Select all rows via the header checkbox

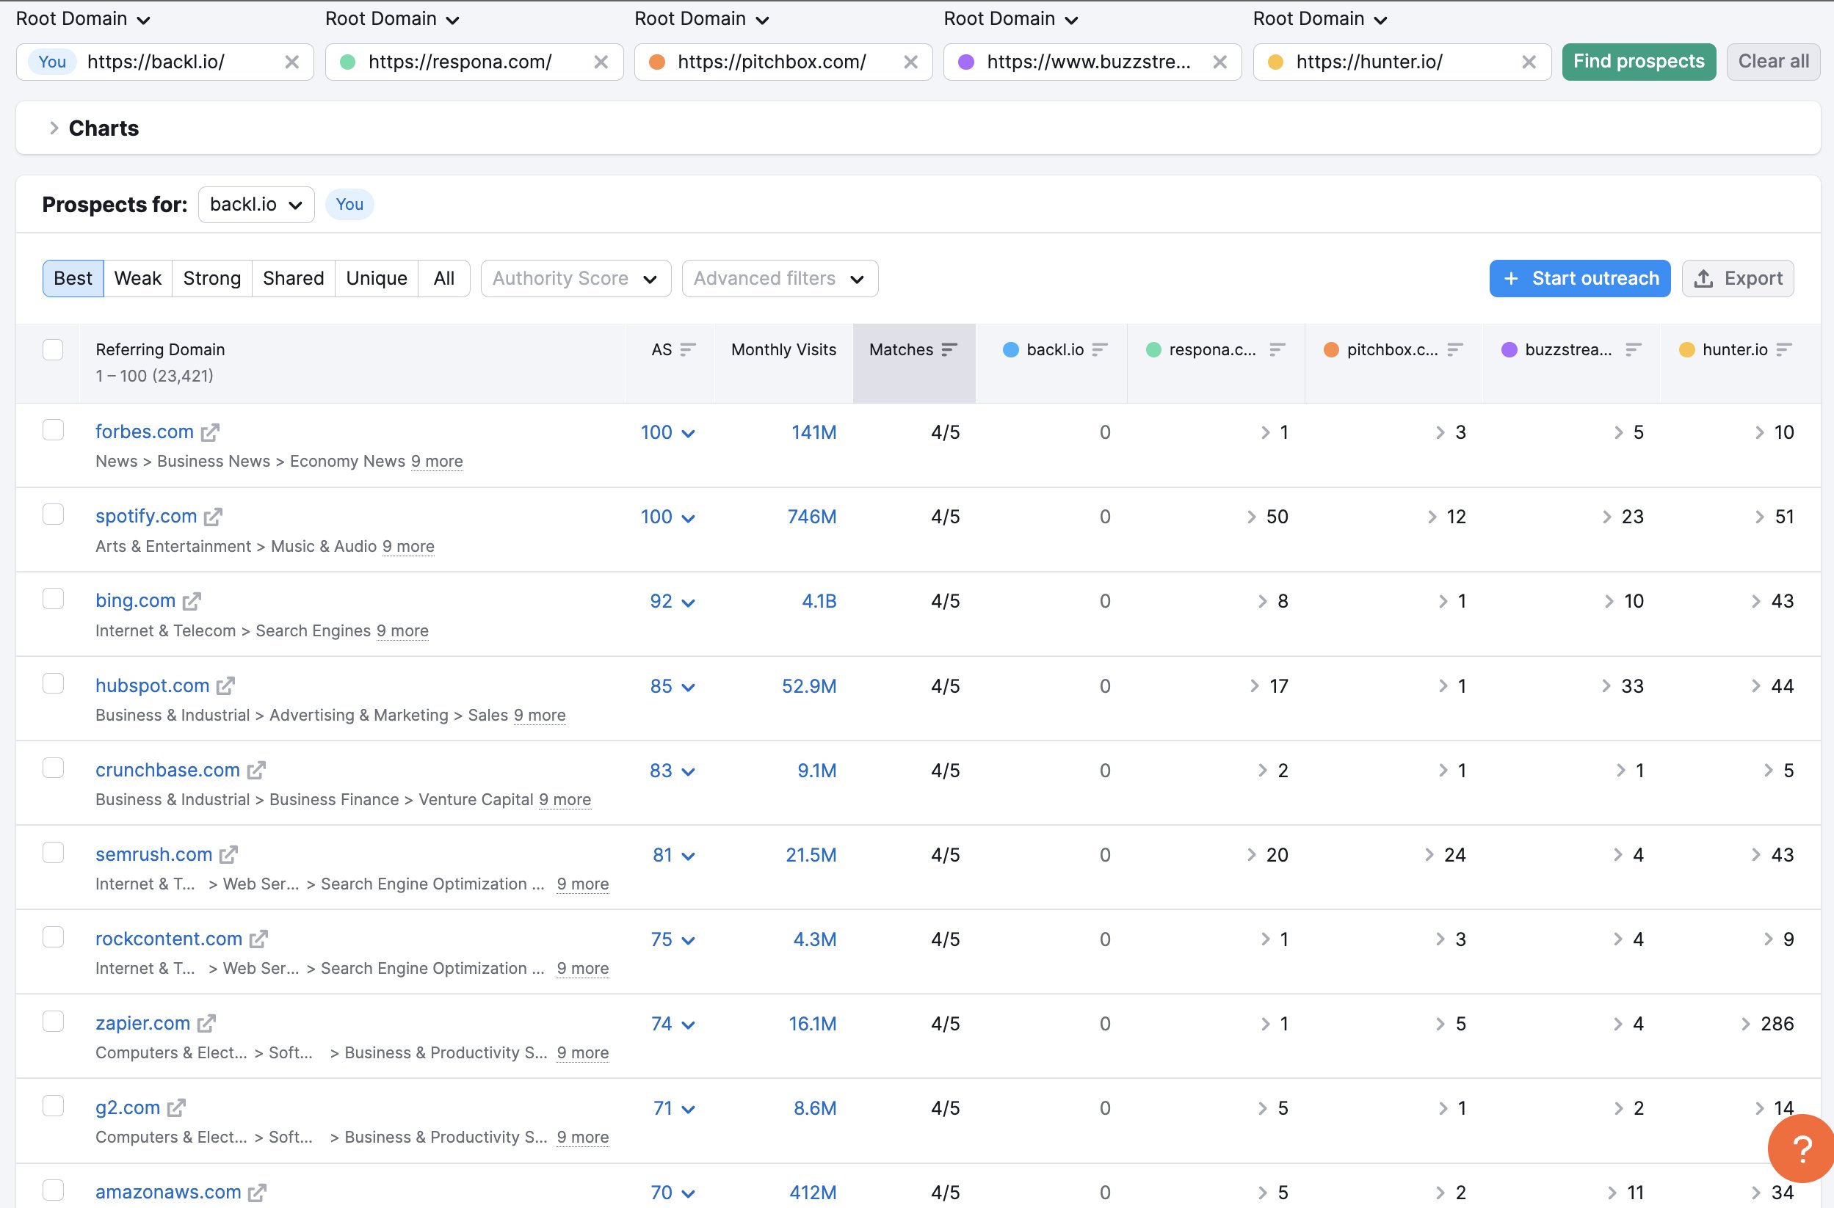coord(52,349)
